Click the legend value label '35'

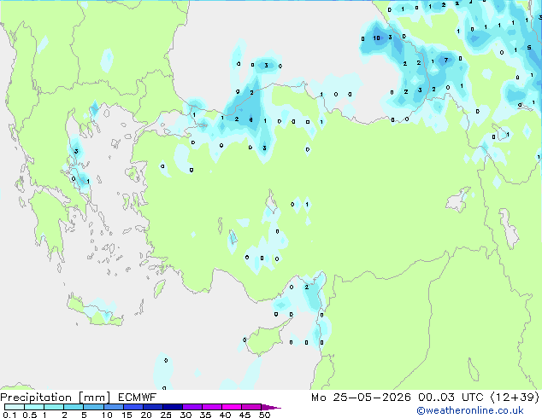(205, 415)
